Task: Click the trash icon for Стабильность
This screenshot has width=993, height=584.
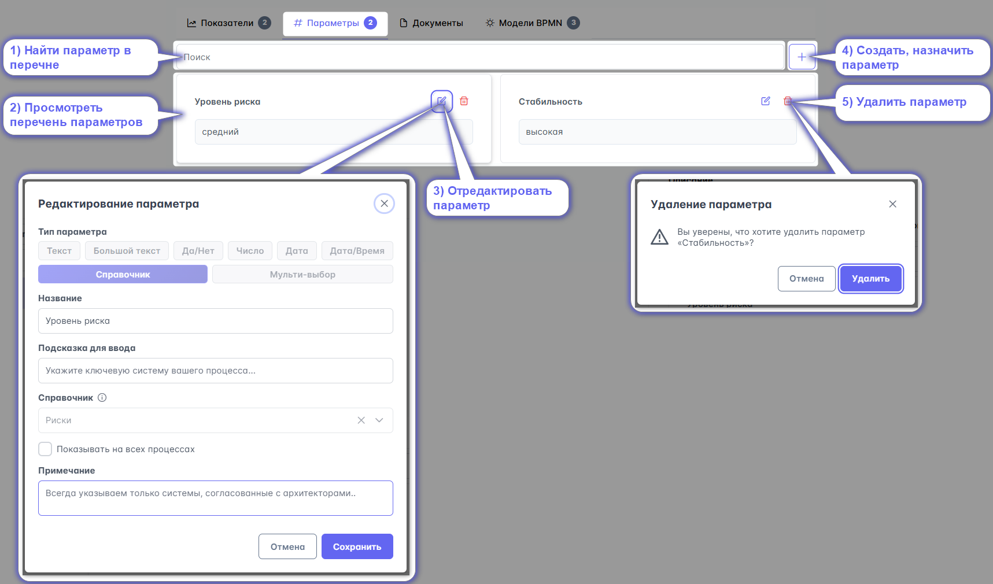Action: pos(787,101)
